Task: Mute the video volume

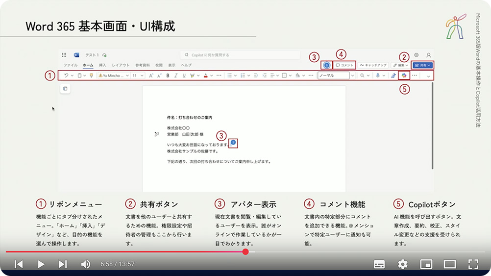Action: (85, 264)
